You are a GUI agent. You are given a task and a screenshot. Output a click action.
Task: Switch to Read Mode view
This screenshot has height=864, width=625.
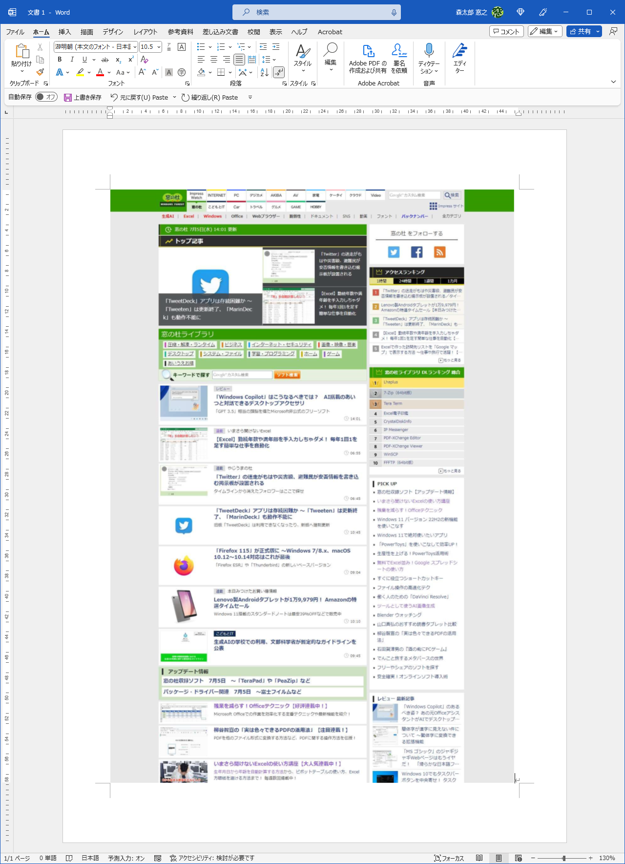point(479,858)
